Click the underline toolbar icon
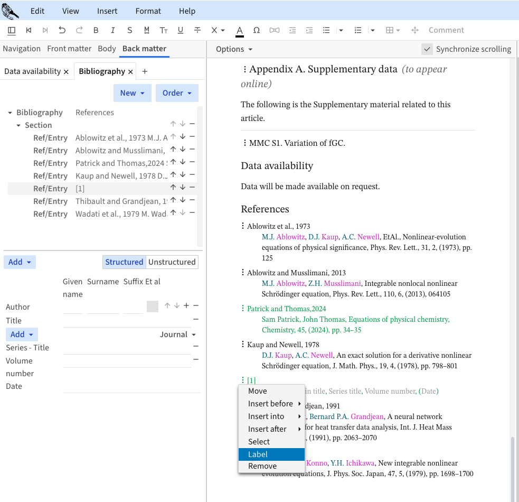519x502 pixels. 181,30
